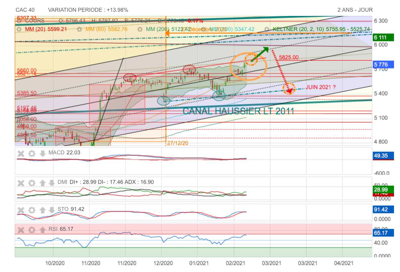Open settings gear for COURS price series
400x272 pixels.
tap(19, 21)
